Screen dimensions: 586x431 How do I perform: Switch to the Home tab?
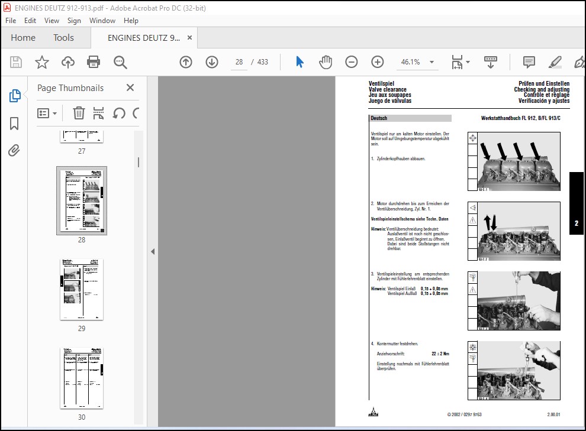coord(23,38)
